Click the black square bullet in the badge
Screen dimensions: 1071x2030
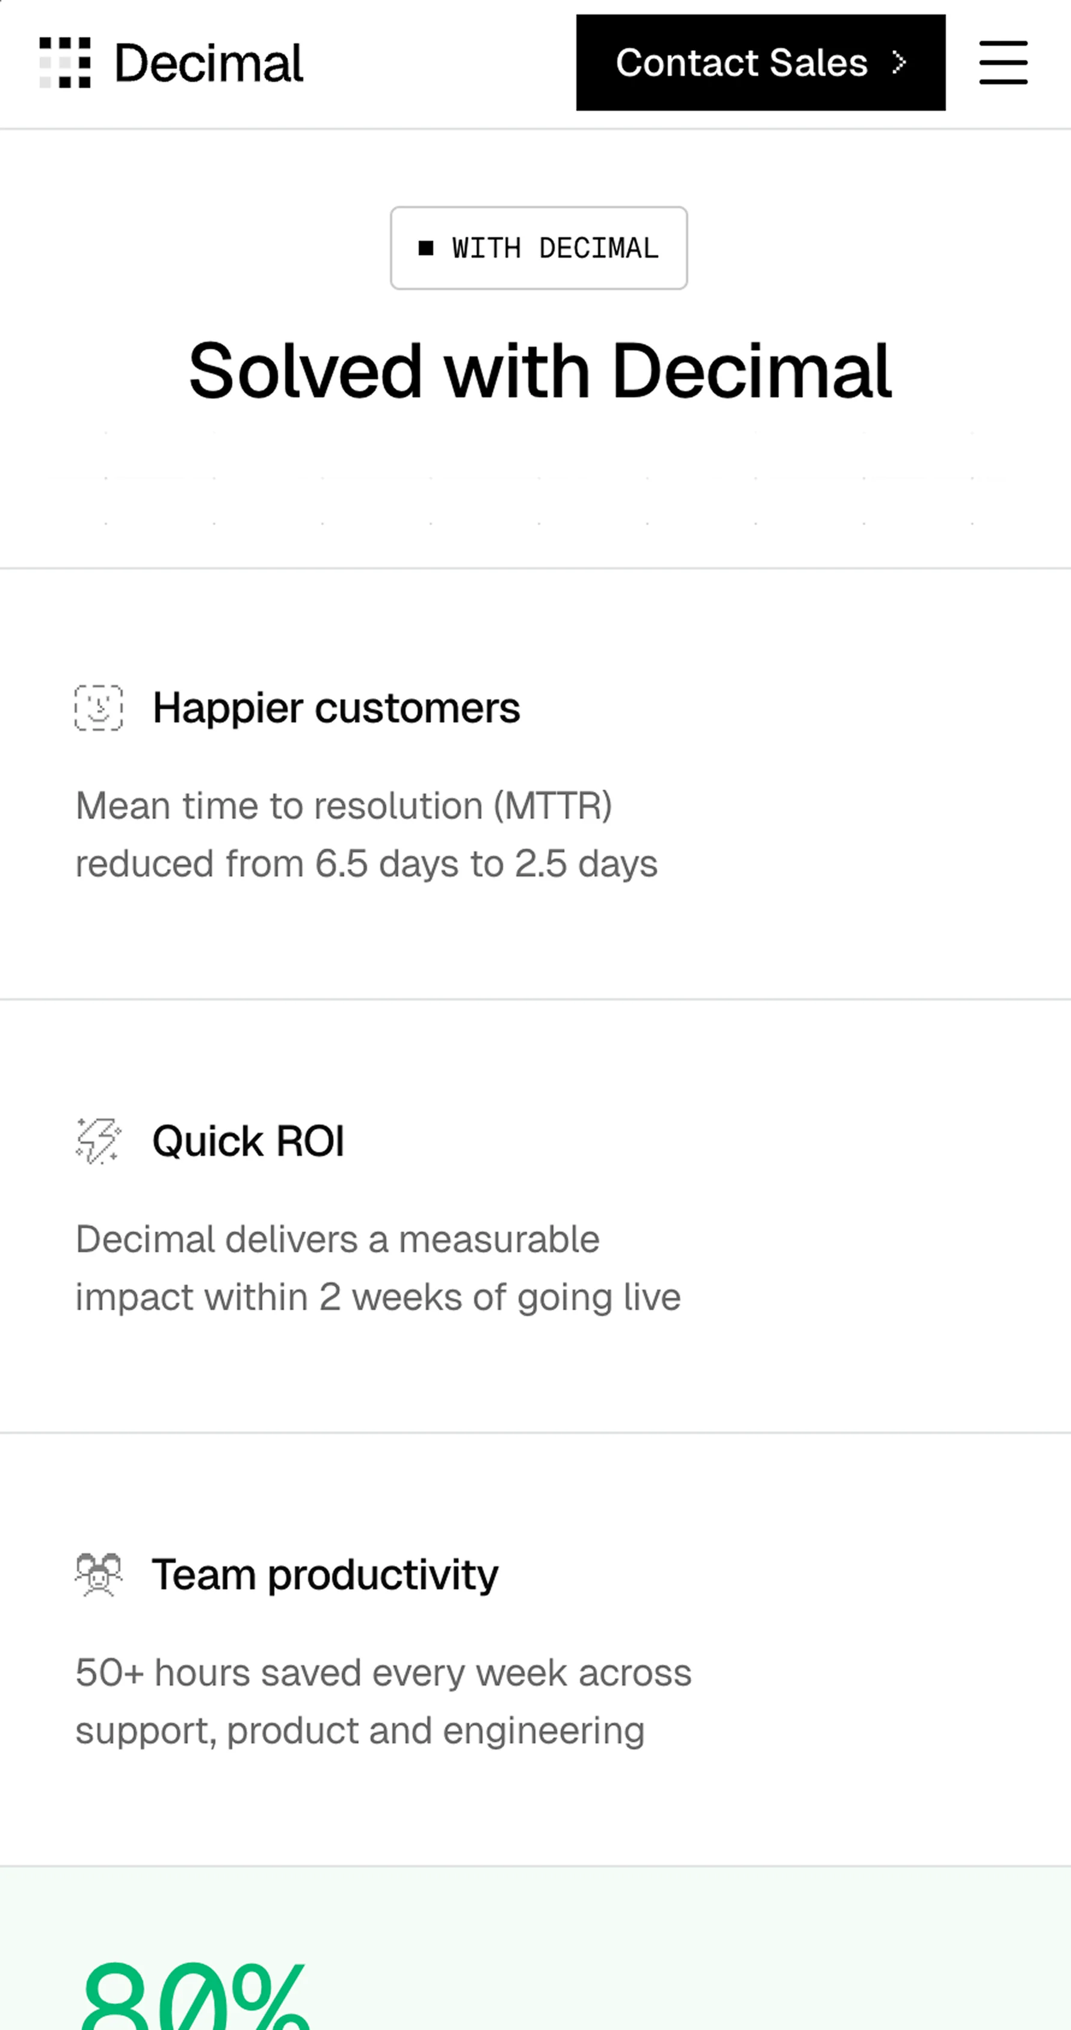pyautogui.click(x=426, y=248)
